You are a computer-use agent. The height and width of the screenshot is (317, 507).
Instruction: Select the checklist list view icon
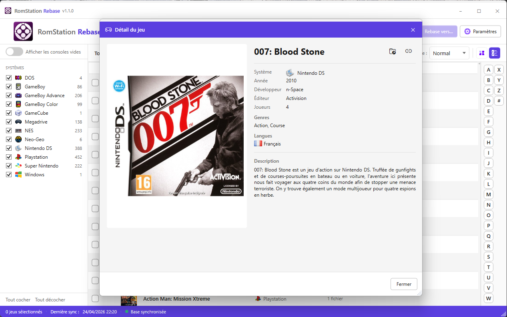(x=494, y=53)
